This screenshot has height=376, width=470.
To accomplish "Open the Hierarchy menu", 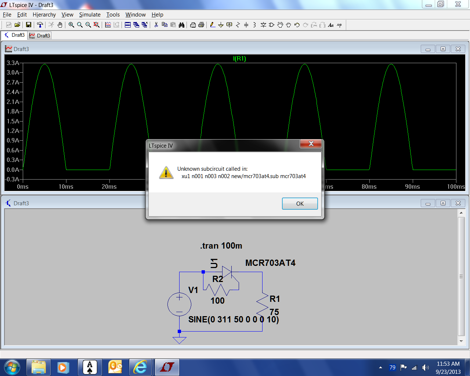I will (x=44, y=15).
